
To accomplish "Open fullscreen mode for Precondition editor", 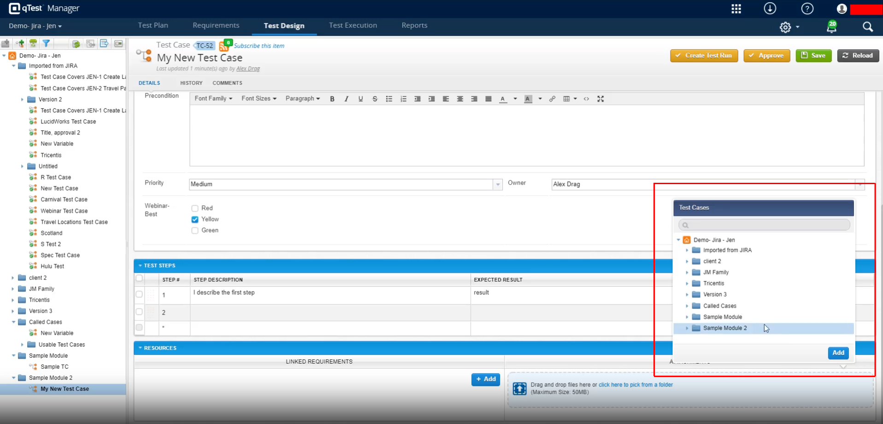I will 600,99.
